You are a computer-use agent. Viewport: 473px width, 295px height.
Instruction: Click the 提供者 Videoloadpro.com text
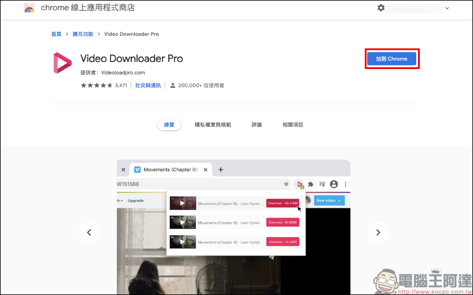tap(112, 73)
